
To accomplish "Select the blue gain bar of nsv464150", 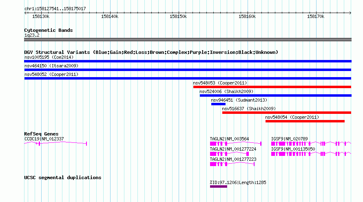I will point(188,70).
